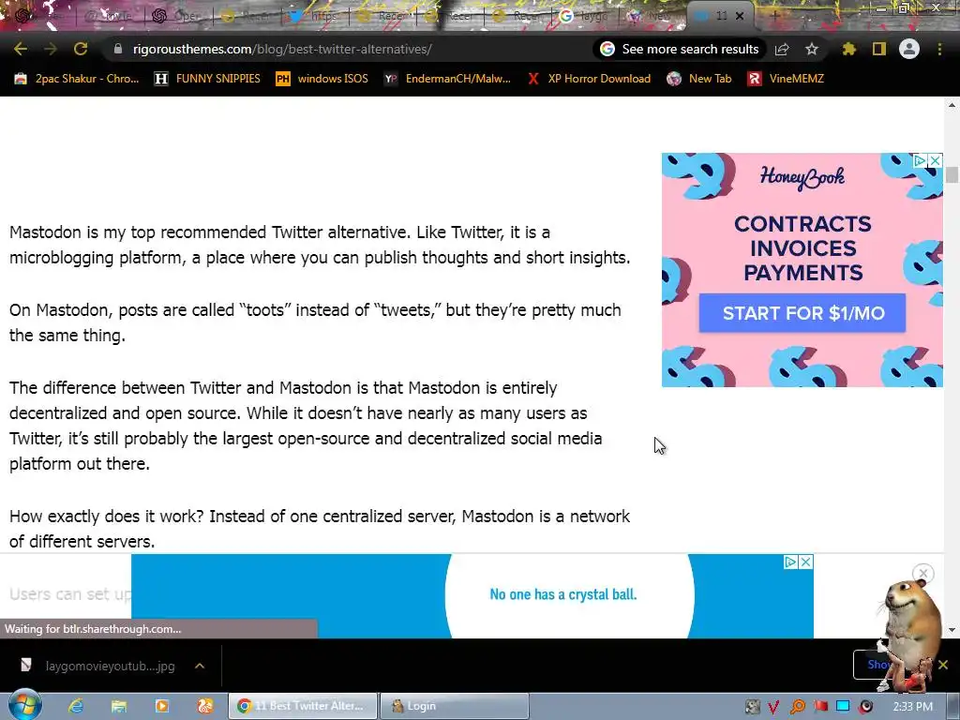Screen dimensions: 960x720
Task: Open Chrome's three-dot menu
Action: point(939,49)
